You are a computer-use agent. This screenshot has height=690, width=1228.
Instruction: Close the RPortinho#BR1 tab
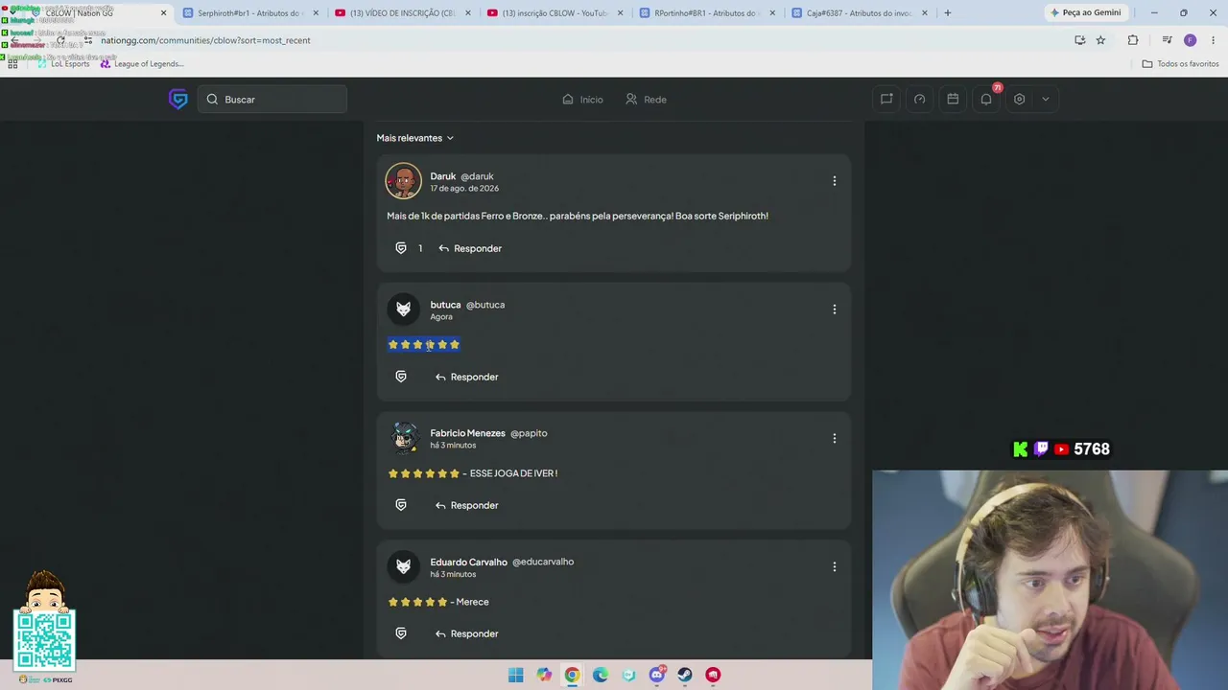[772, 13]
